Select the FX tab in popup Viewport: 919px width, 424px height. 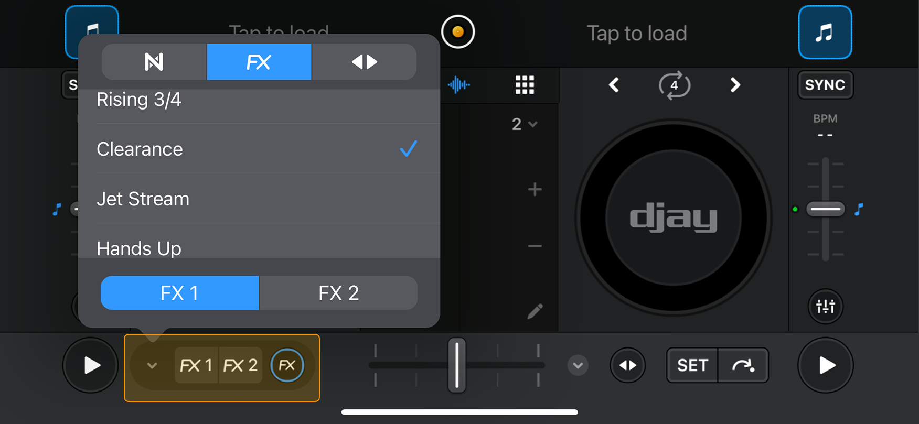point(259,62)
